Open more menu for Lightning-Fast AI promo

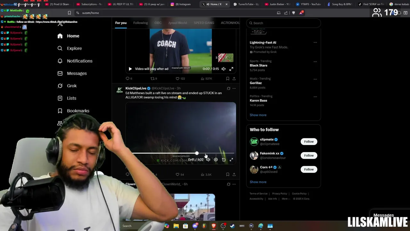pyautogui.click(x=315, y=43)
